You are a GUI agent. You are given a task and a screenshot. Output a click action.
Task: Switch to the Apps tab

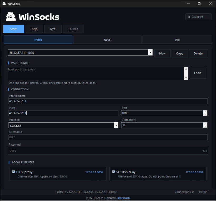107,40
